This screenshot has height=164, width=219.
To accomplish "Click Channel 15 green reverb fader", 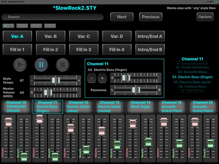I will pos(179,144).
